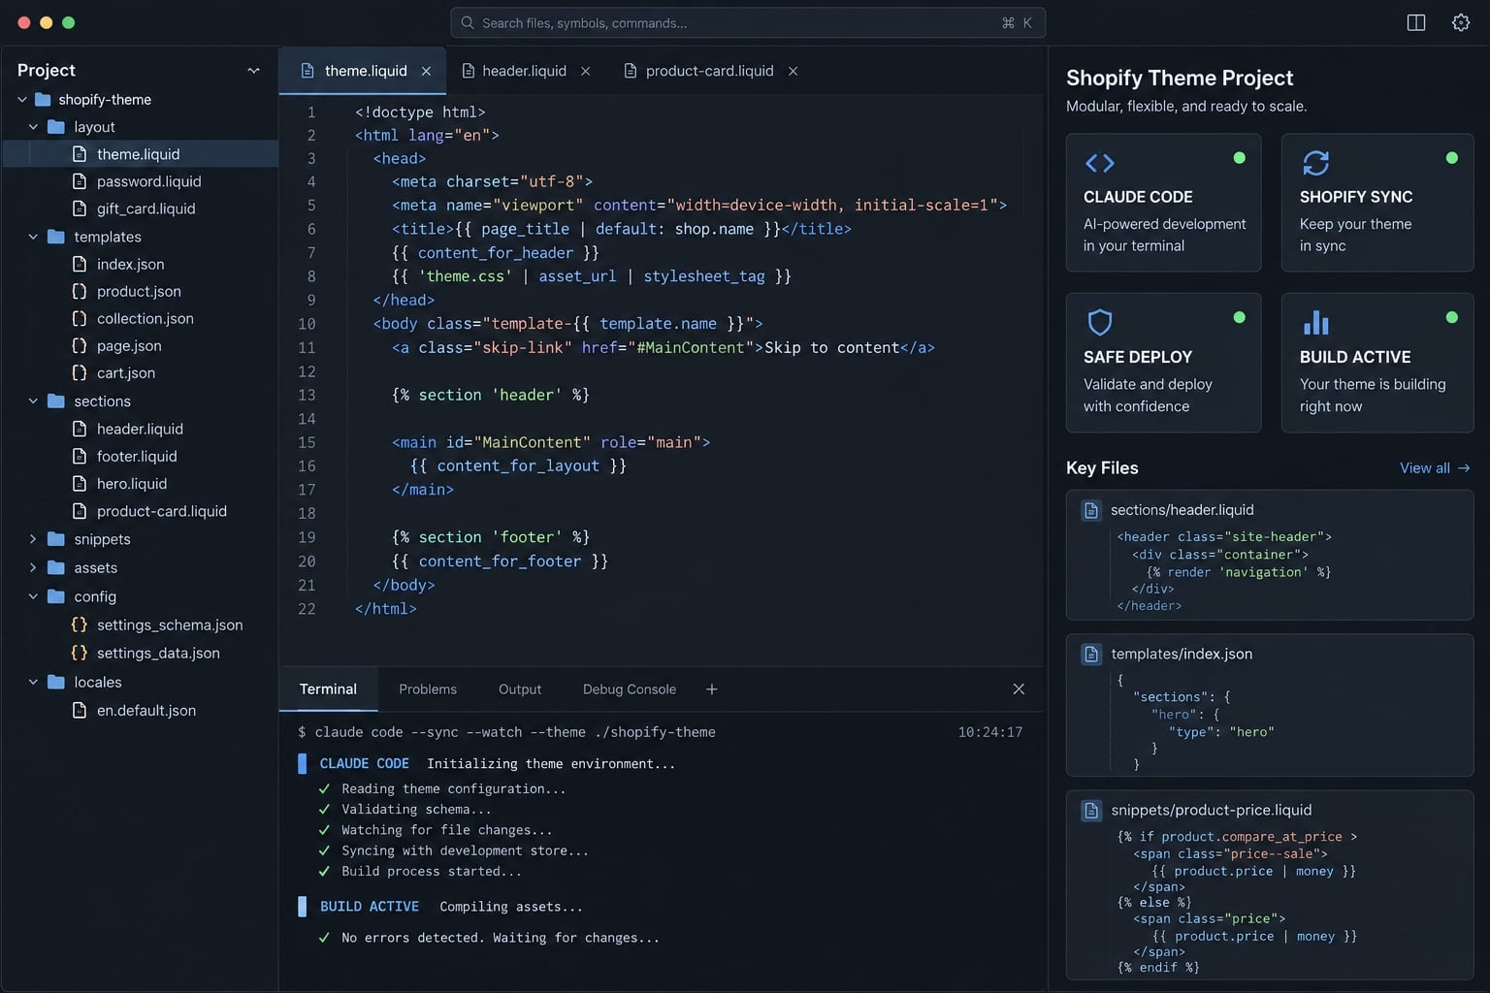Image resolution: width=1490 pixels, height=993 pixels.
Task: Open gift_card.liquid in the tree
Action: [x=141, y=208]
